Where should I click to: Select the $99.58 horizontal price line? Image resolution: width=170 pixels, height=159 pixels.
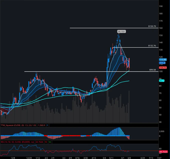pos(91,72)
